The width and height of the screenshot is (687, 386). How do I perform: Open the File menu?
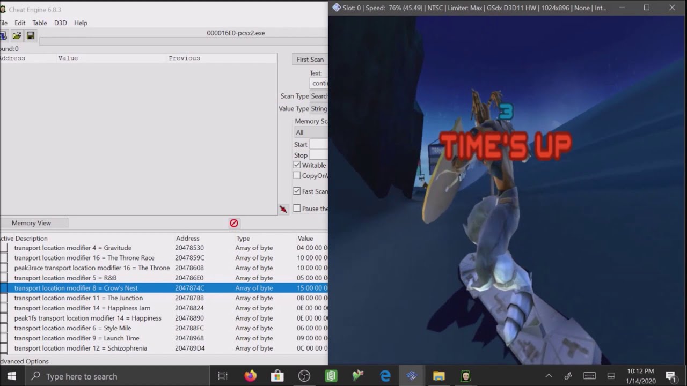click(x=4, y=23)
